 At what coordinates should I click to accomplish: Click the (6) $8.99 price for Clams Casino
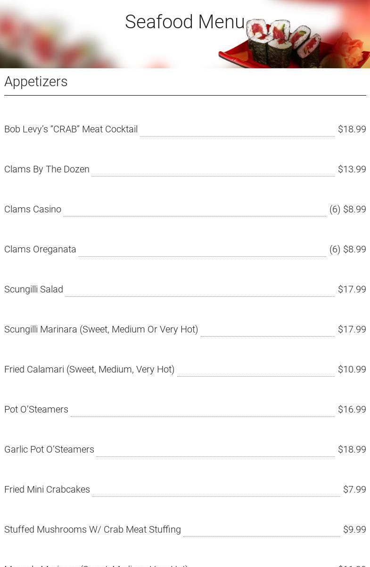coord(347,209)
